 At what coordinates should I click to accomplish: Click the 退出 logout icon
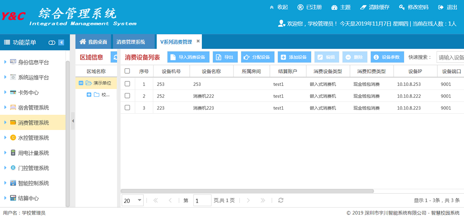[x=440, y=7]
